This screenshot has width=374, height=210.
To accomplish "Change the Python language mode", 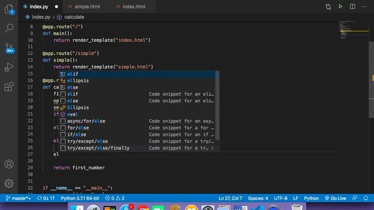I will tap(311, 198).
